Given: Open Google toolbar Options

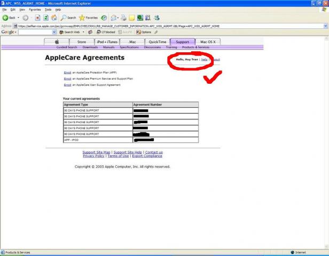Looking at the screenshot, I should (x=144, y=32).
